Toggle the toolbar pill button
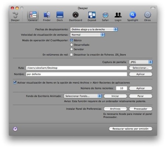166x148 pixels. tap(153, 8)
